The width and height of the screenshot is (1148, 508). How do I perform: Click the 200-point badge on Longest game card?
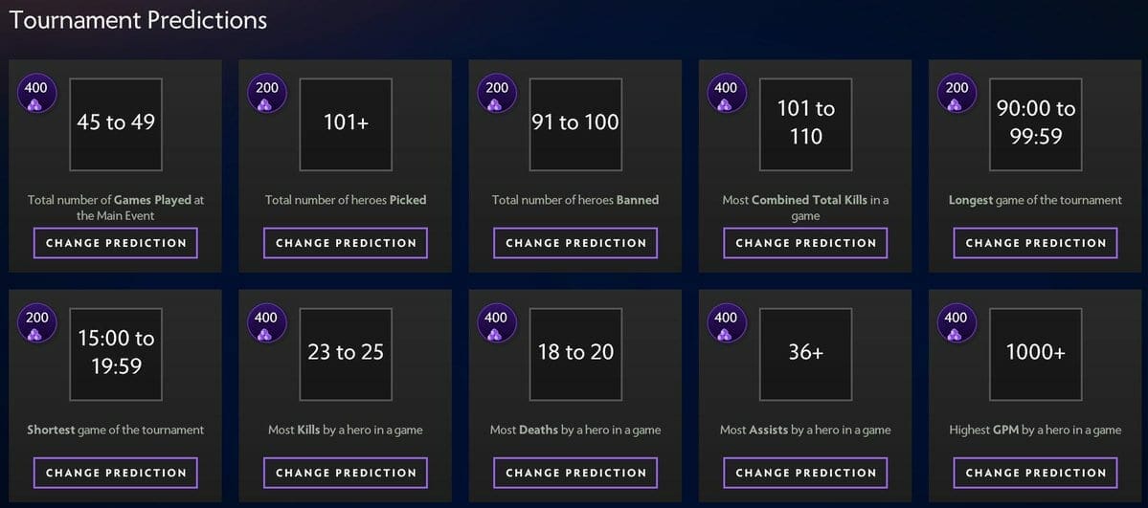pyautogui.click(x=956, y=95)
